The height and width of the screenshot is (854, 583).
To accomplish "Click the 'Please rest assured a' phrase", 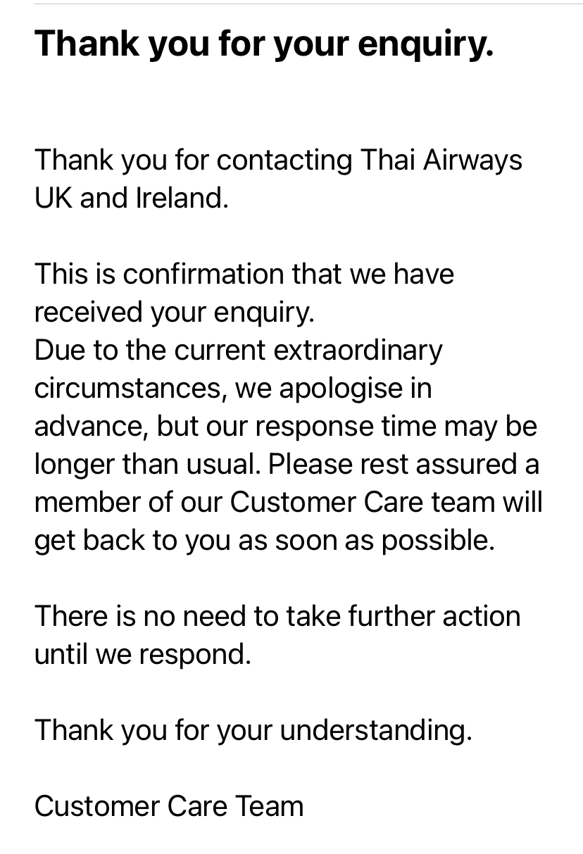I will tap(404, 465).
